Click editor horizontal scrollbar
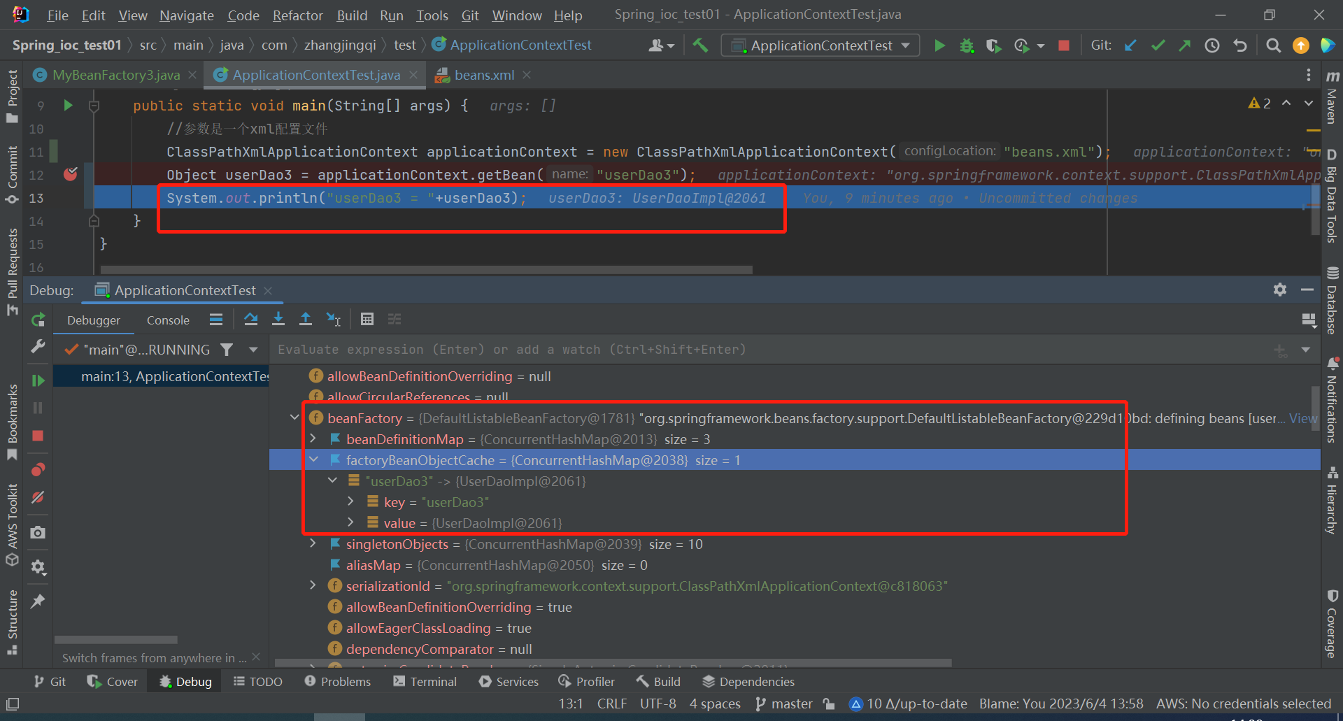This screenshot has height=721, width=1343. 427,269
